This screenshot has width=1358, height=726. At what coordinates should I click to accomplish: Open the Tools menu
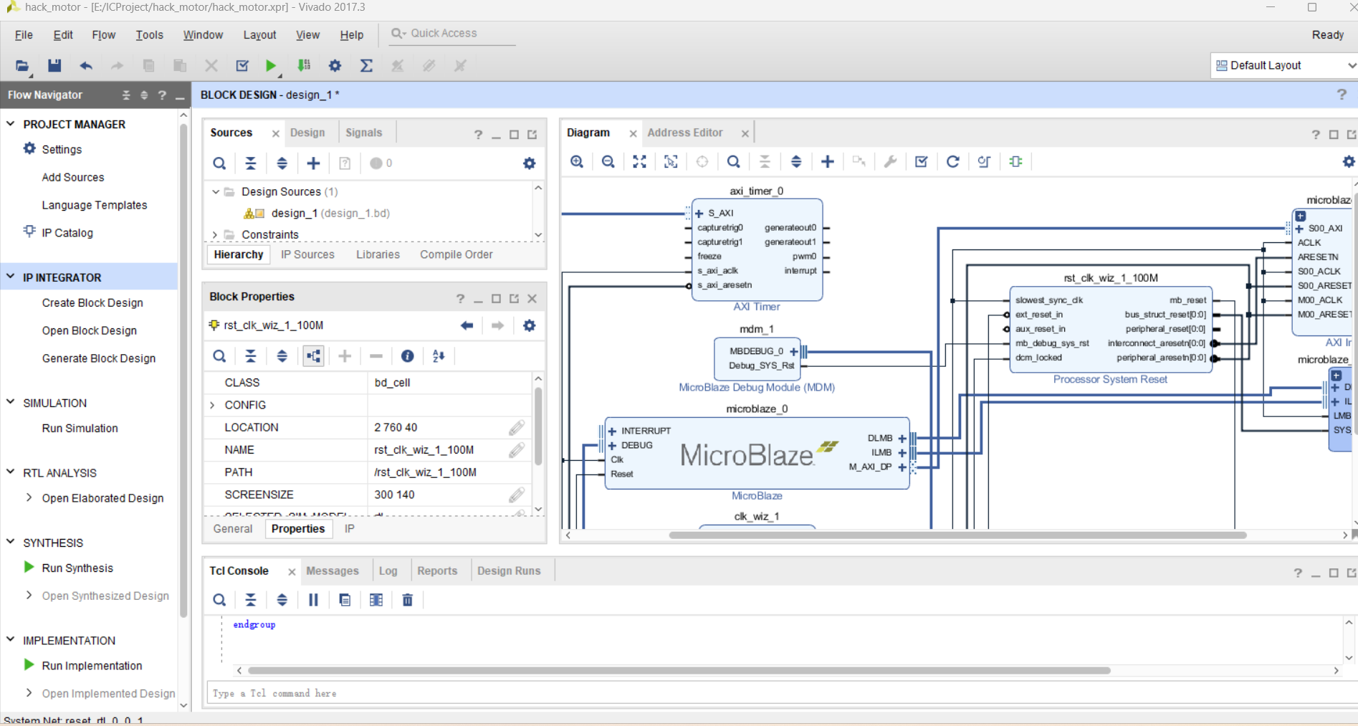click(x=149, y=34)
